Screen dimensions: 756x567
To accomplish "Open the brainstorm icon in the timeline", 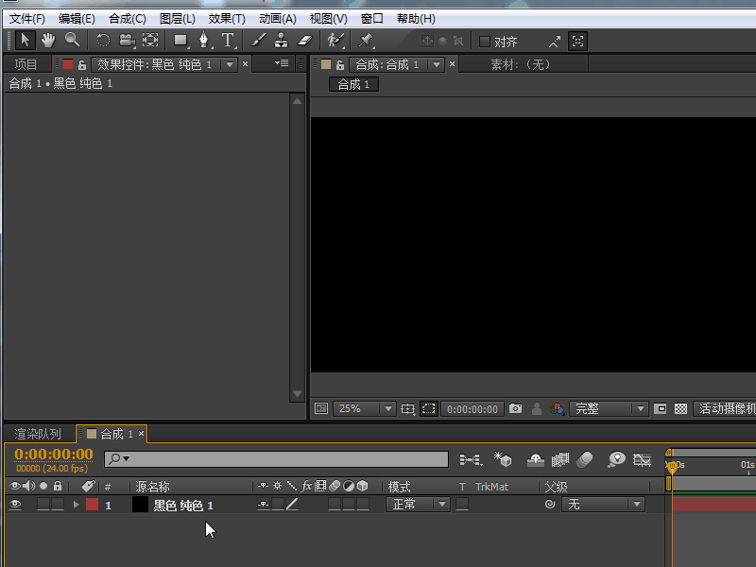I will (617, 459).
